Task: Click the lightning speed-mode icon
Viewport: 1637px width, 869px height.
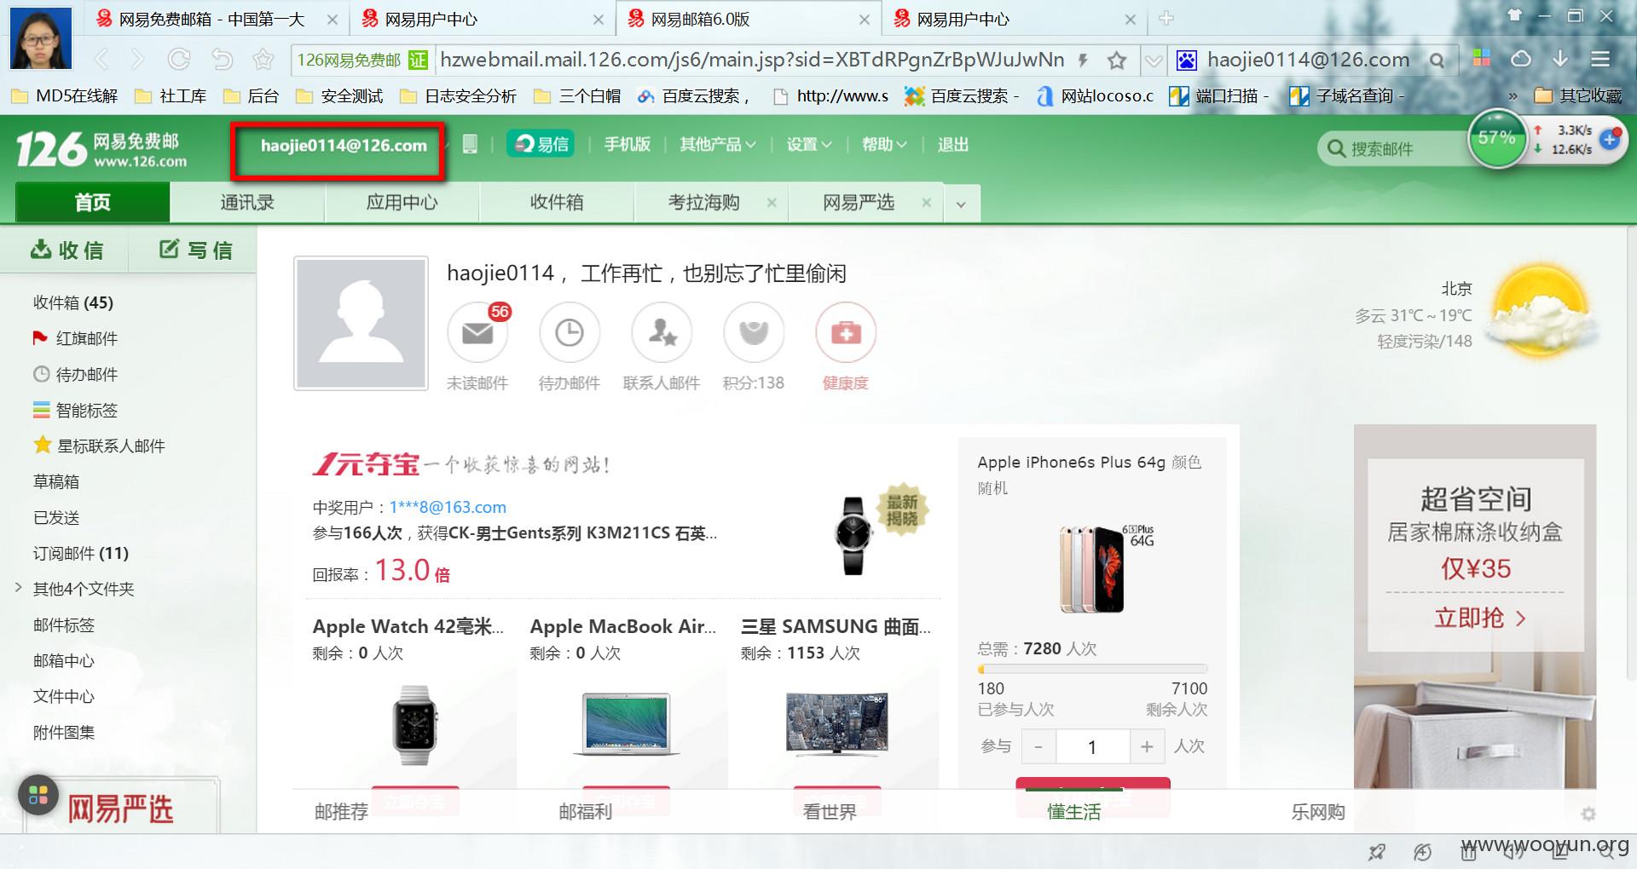Action: click(x=1083, y=60)
